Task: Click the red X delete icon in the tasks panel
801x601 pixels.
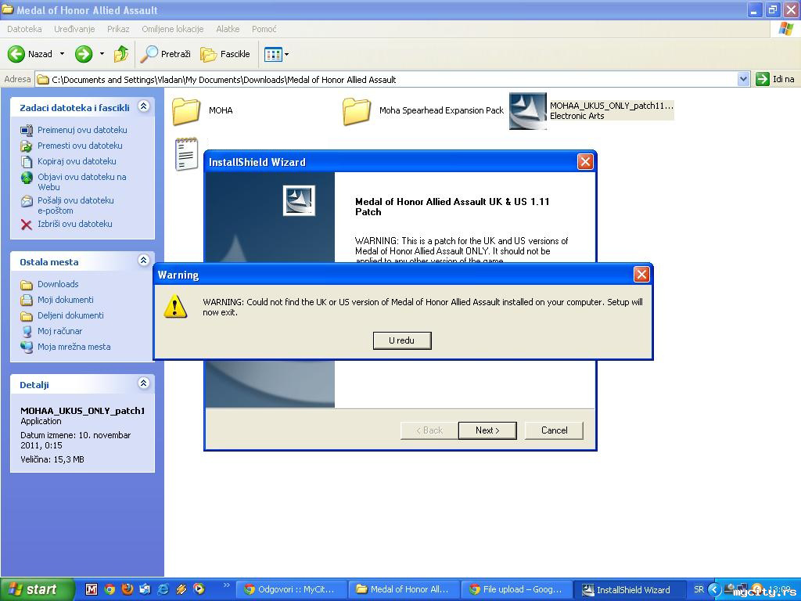Action: pyautogui.click(x=26, y=225)
